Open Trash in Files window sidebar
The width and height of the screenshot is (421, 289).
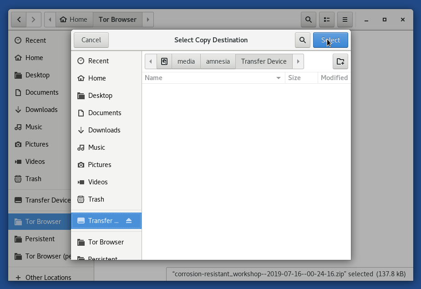click(x=40, y=179)
